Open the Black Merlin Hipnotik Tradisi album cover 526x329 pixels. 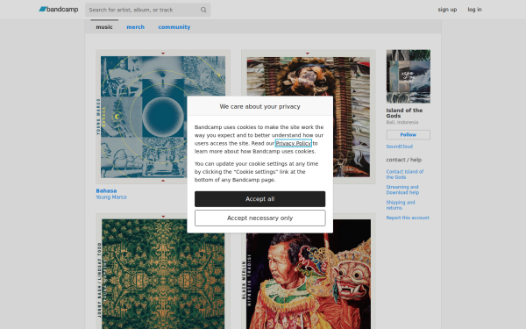point(309,271)
